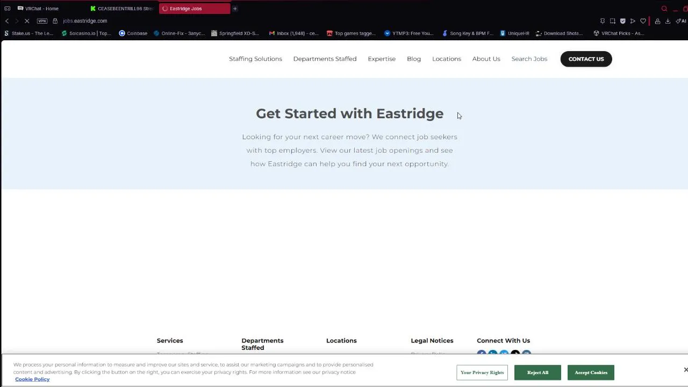This screenshot has width=688, height=387.
Task: Open the UniqueHR bookmark
Action: (x=515, y=33)
